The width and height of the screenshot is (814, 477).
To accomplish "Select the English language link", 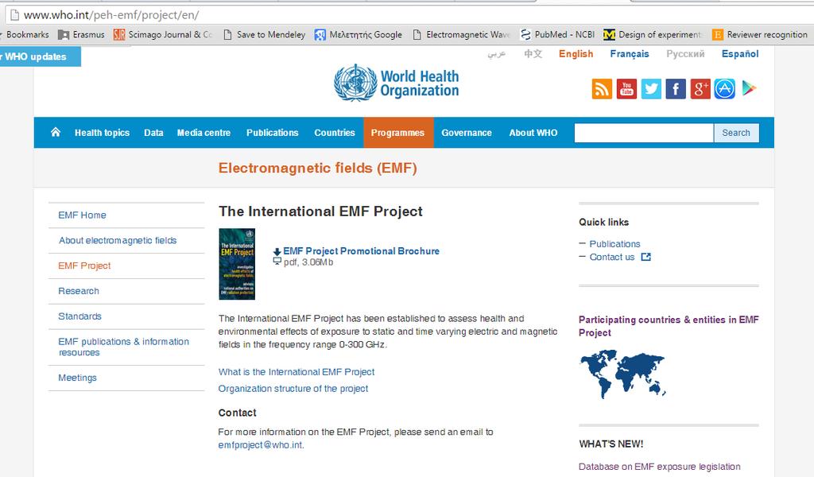I will [x=576, y=54].
